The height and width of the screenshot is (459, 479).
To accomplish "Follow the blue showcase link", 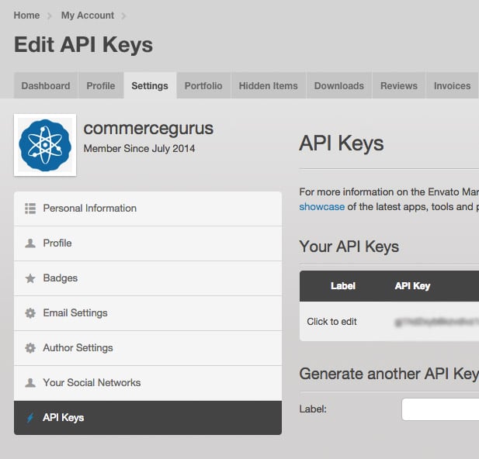I will coord(322,206).
